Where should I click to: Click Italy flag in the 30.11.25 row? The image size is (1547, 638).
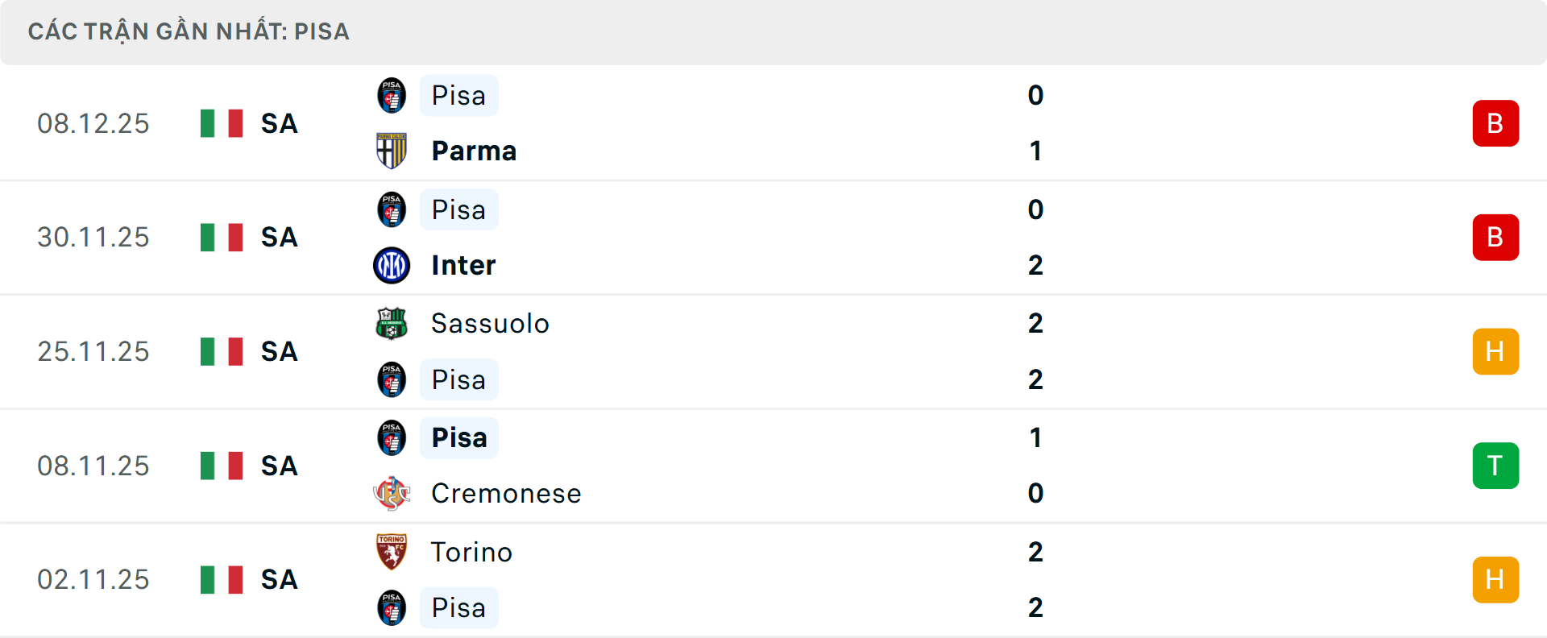[x=222, y=238]
